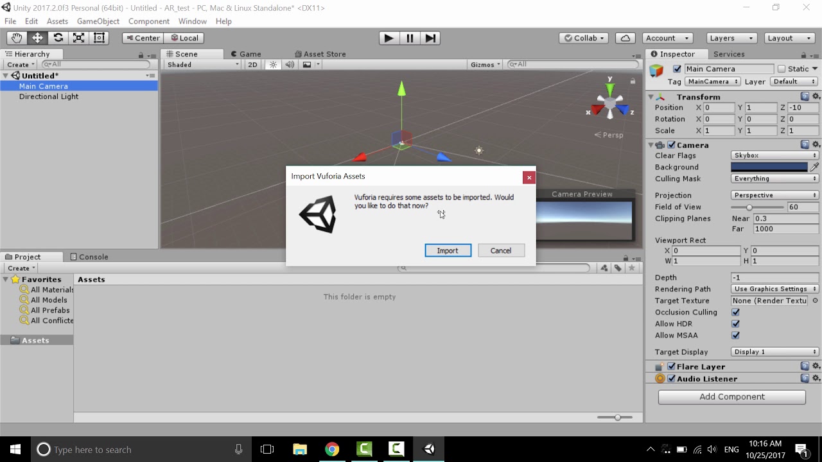This screenshot has width=822, height=462.
Task: Select the Rotate tool
Action: tap(58, 38)
